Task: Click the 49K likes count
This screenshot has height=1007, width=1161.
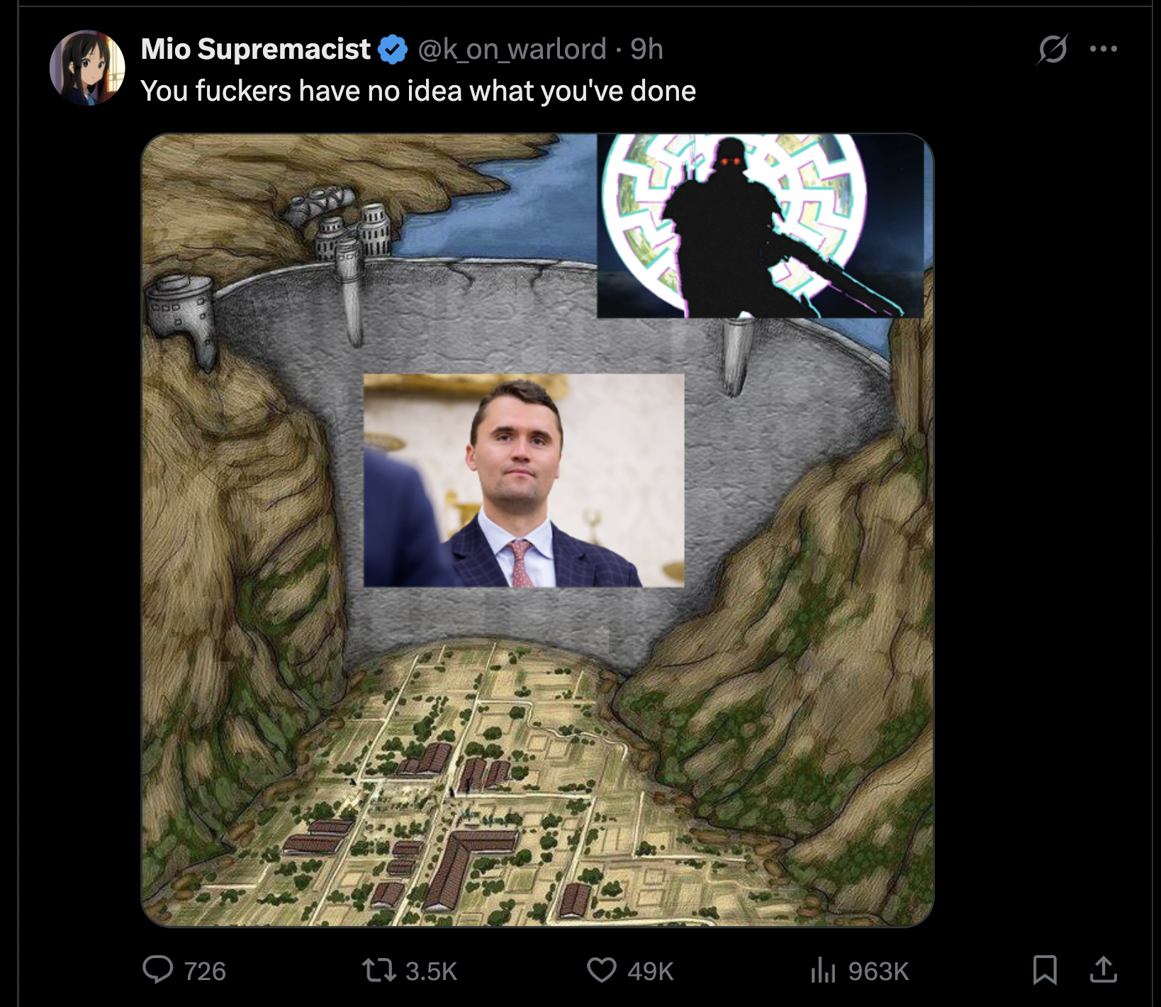Action: pos(650,971)
